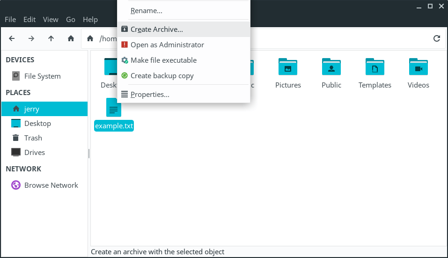The width and height of the screenshot is (448, 258).
Task: Select Create backup copy option
Action: 162,76
